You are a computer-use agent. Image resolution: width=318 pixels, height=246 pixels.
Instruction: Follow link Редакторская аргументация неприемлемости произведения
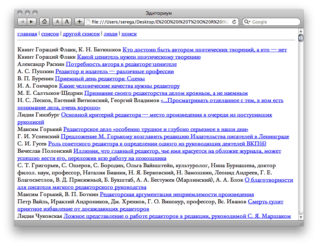click(177, 194)
